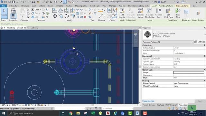This screenshot has width=206, height=116.
Task: Choose the Cope geometry tool
Action: [35, 10]
